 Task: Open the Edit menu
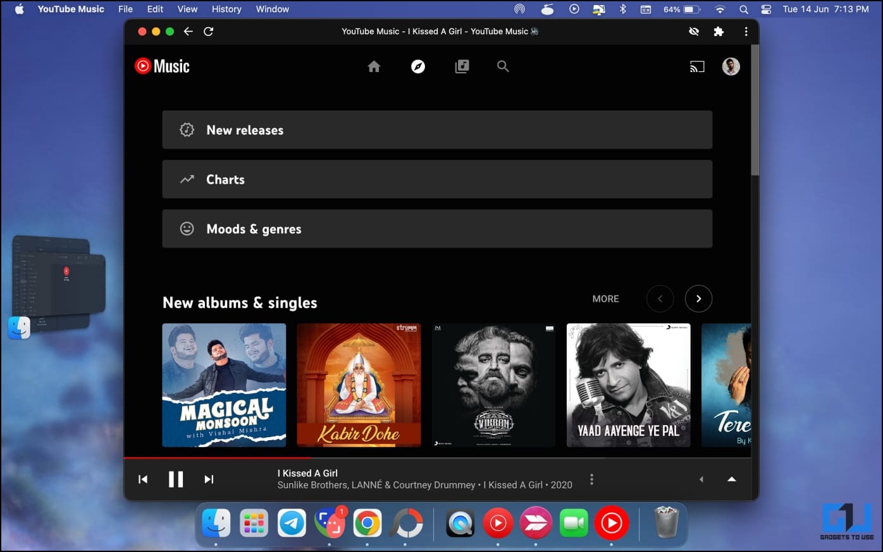pyautogui.click(x=155, y=9)
